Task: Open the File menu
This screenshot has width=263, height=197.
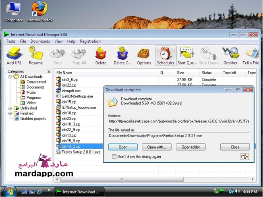Action: tap(23, 41)
